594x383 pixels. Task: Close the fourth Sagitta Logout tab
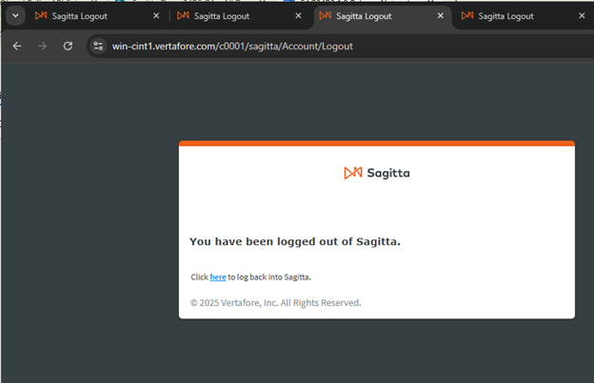(x=582, y=16)
